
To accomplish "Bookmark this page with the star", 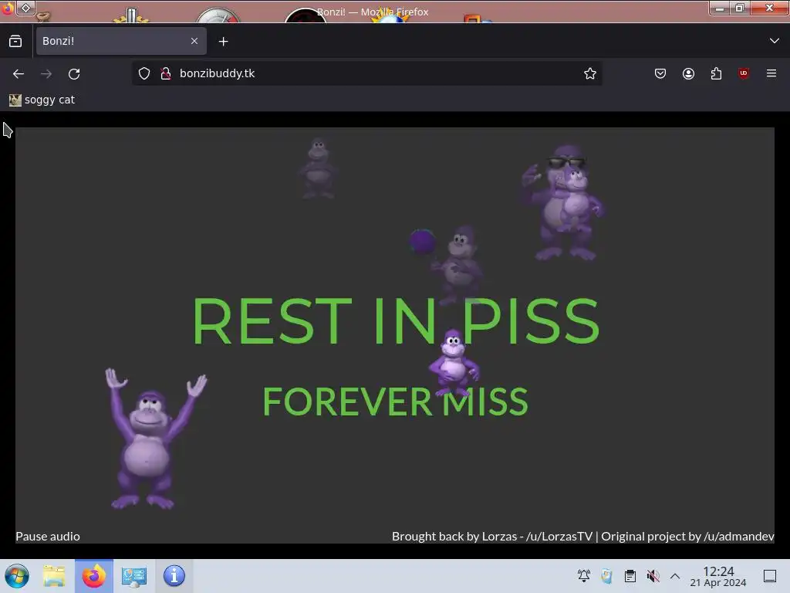I will [x=590, y=73].
